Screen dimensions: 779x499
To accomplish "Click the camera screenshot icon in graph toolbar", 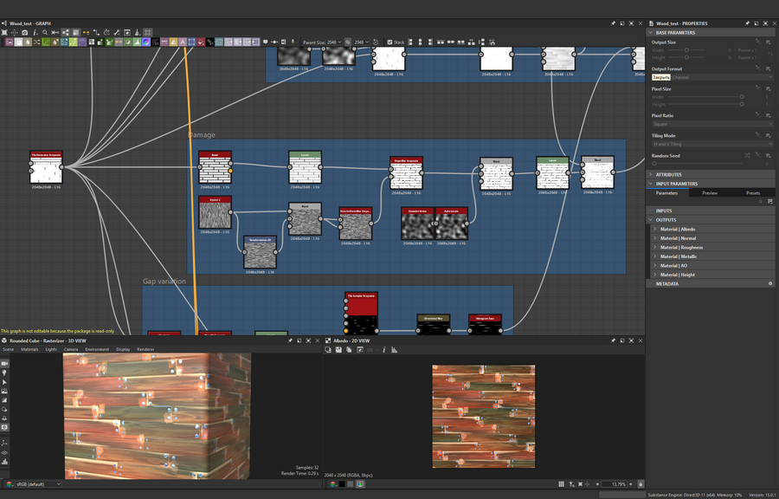I will tap(25, 32).
